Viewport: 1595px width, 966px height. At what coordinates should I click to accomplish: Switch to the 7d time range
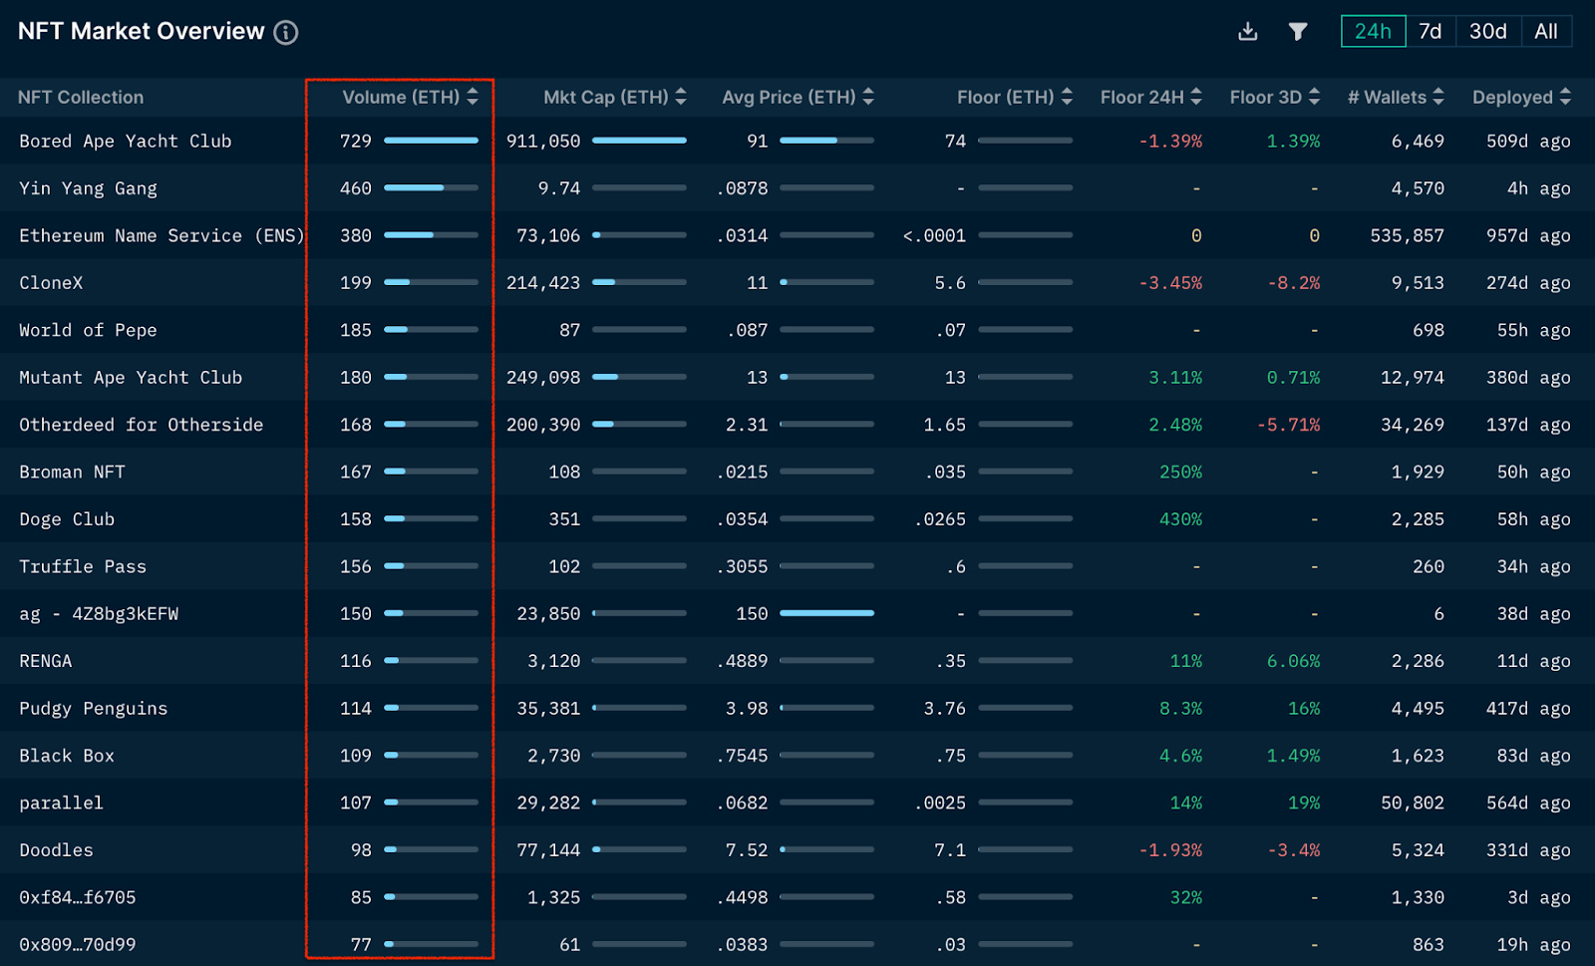coord(1431,31)
